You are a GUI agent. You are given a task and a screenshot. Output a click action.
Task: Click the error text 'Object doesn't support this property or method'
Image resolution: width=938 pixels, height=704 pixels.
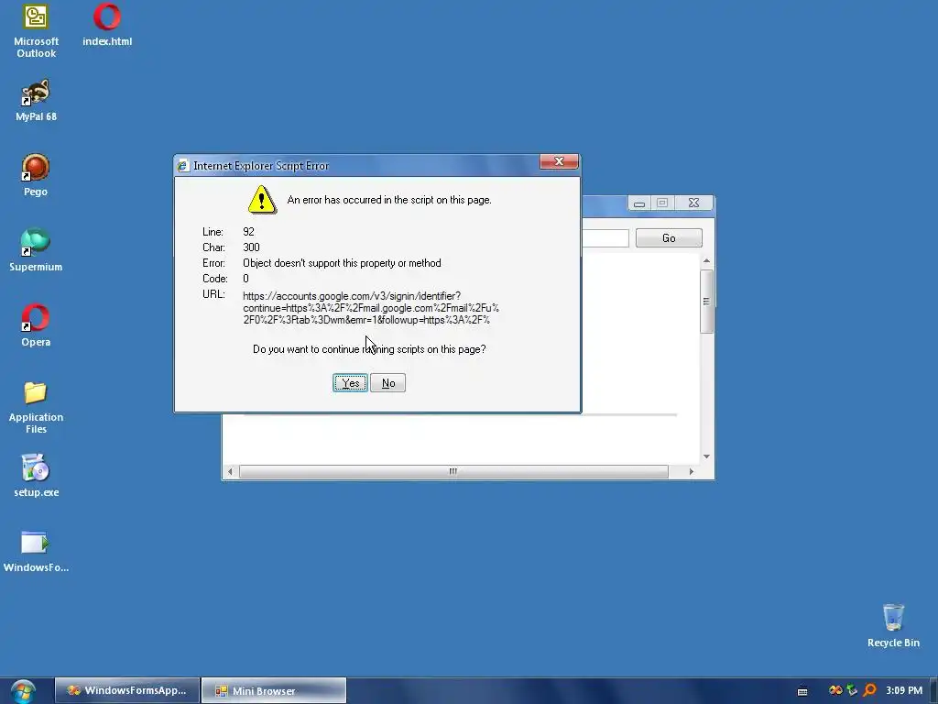pos(342,263)
